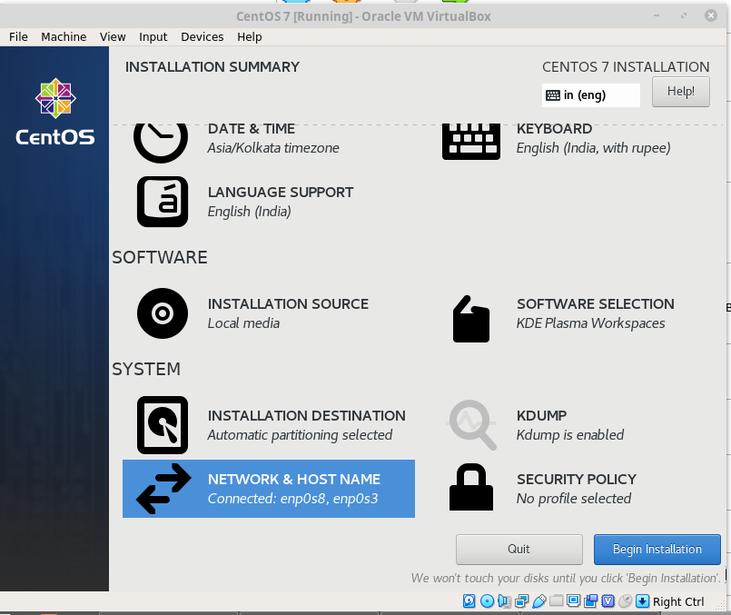The image size is (731, 615).
Task: Open the Network & Host Name arrows icon
Action: pyautogui.click(x=163, y=489)
